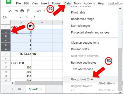Choose Trim whitespace menu entry

click(82, 69)
